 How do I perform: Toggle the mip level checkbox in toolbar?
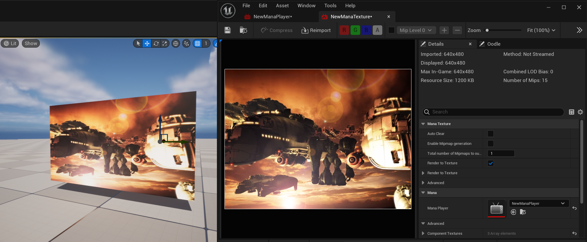click(x=392, y=30)
